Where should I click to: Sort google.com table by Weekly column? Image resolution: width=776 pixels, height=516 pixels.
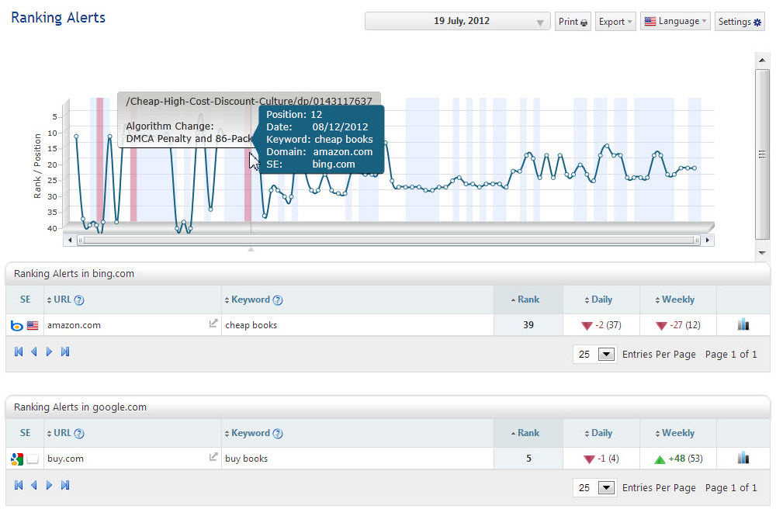pyautogui.click(x=677, y=433)
